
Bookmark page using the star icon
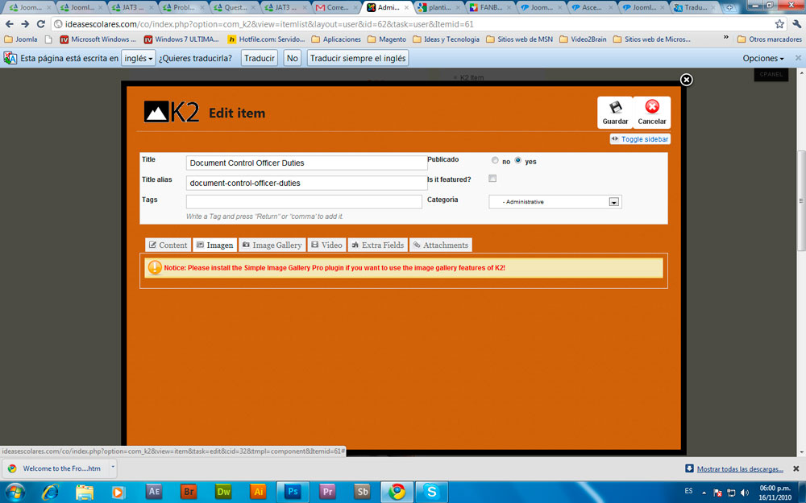click(779, 24)
